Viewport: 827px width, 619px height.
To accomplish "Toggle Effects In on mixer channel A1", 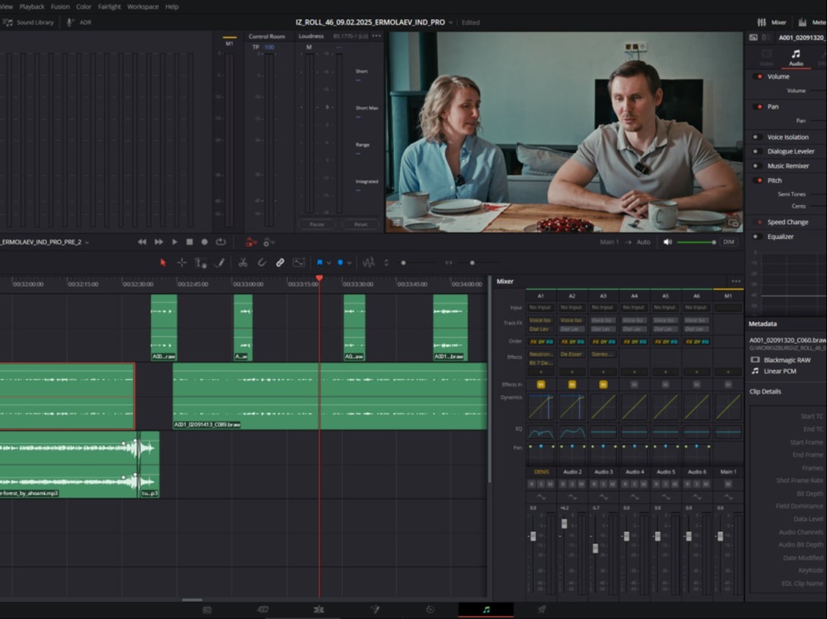I will tap(541, 385).
